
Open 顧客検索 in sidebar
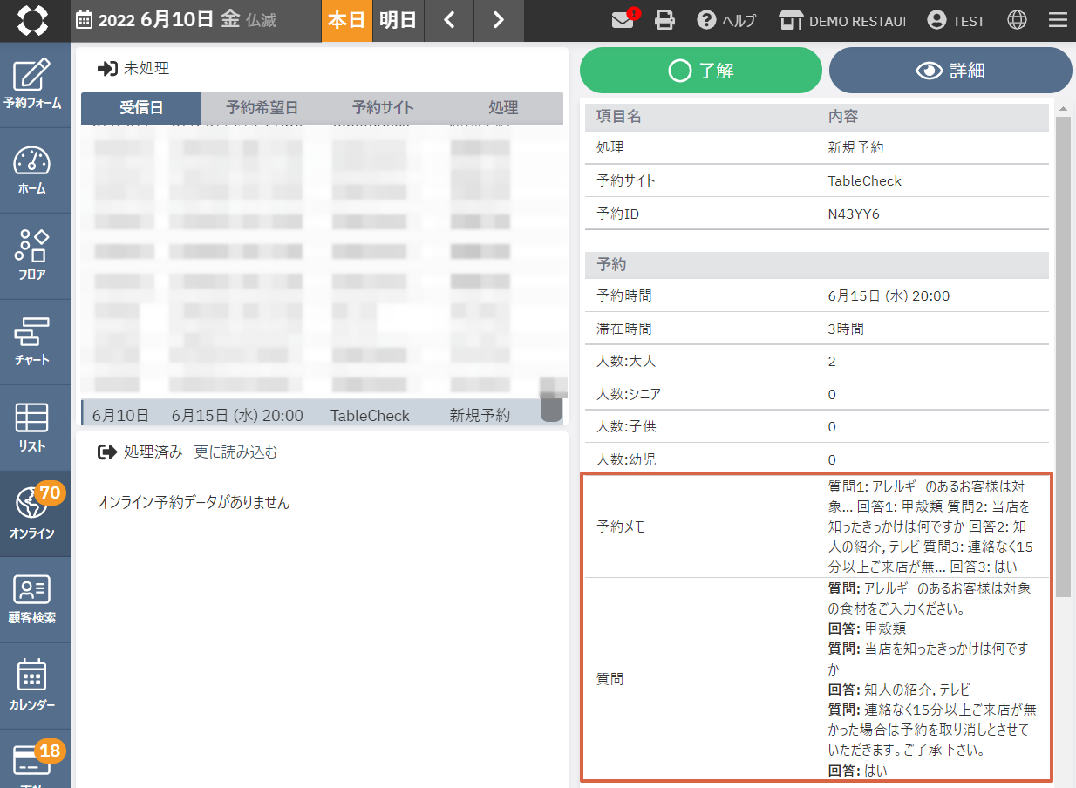point(35,600)
